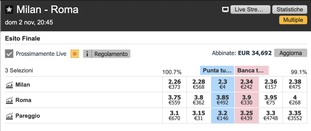Select Pareggio back odds 3.2
The image size is (311, 131).
point(222,115)
